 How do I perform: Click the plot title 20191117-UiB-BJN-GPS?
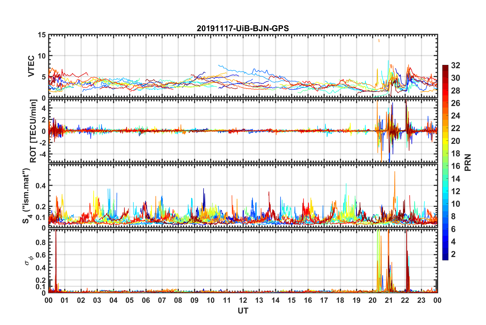pos(243,28)
